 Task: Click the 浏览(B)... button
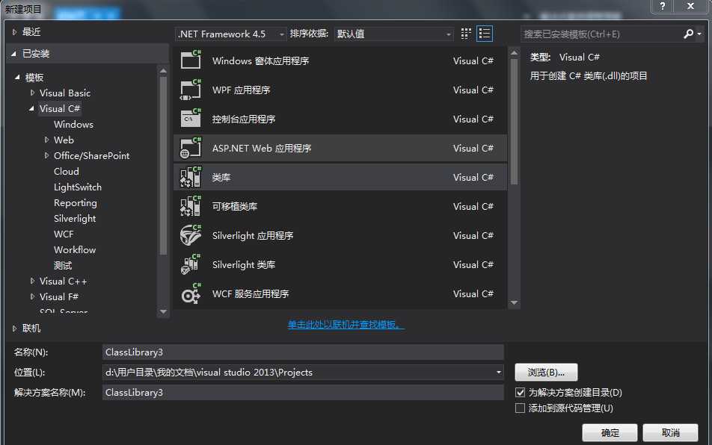(x=546, y=373)
